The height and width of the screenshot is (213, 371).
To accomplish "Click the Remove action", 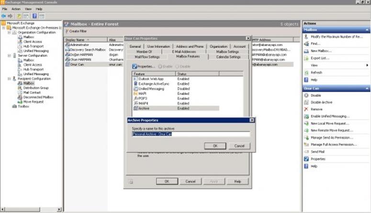I will [316, 109].
